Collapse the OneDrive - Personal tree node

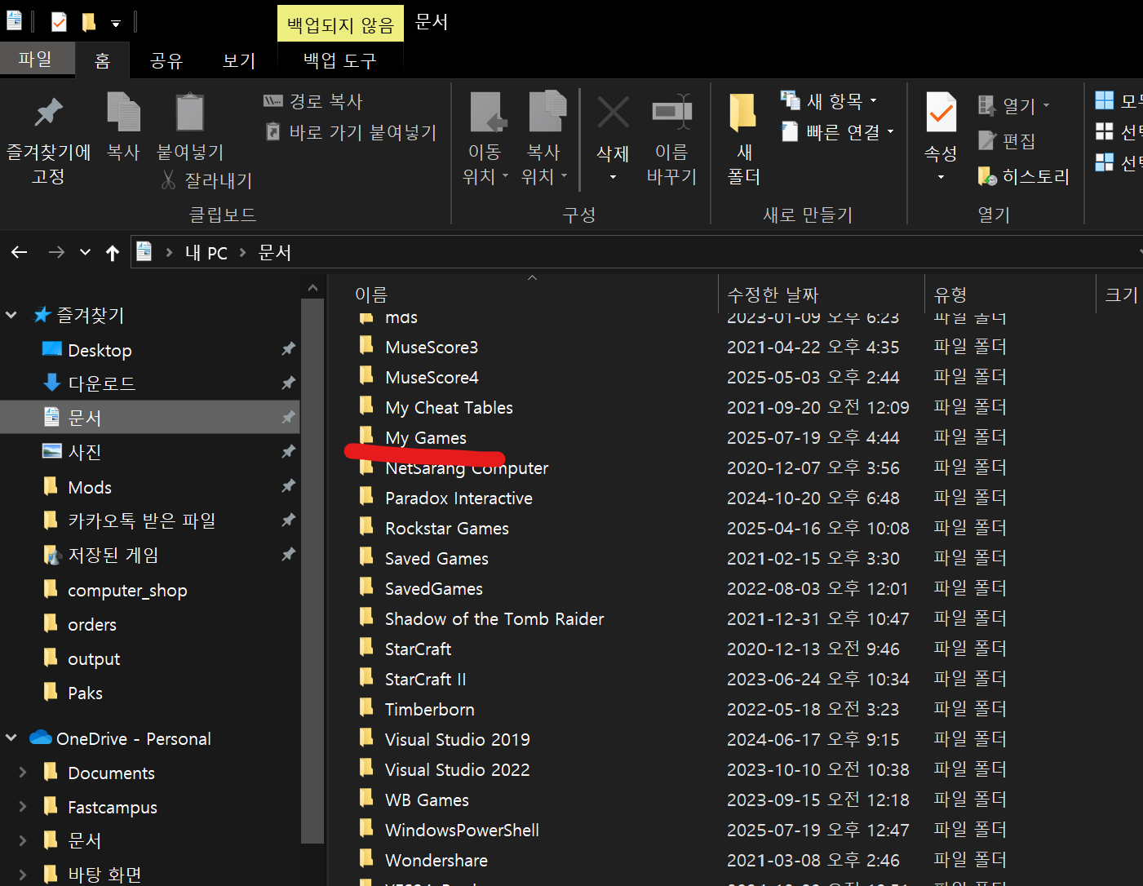tap(11, 738)
